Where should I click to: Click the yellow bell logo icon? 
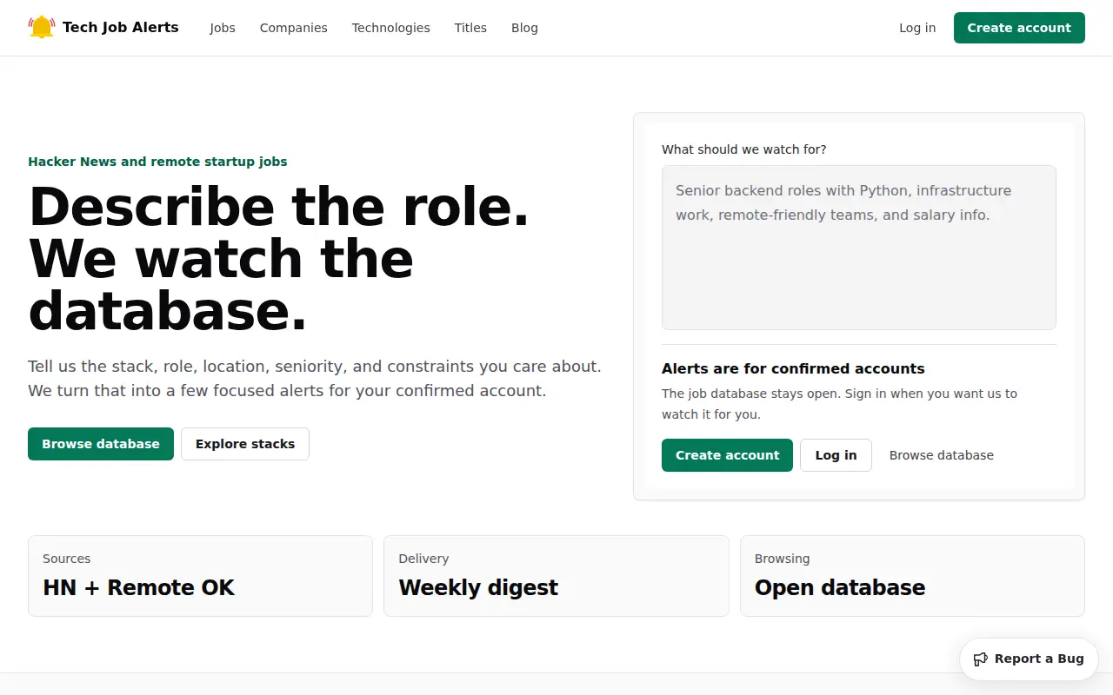pyautogui.click(x=42, y=28)
